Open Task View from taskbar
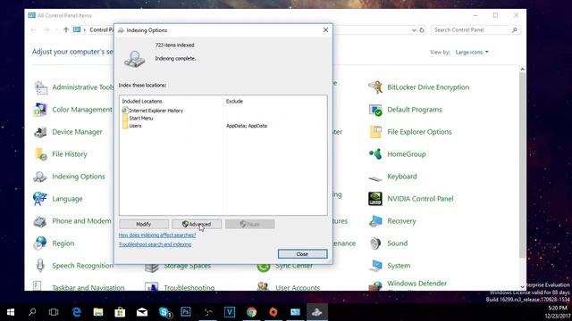The width and height of the screenshot is (572, 321). click(x=54, y=312)
